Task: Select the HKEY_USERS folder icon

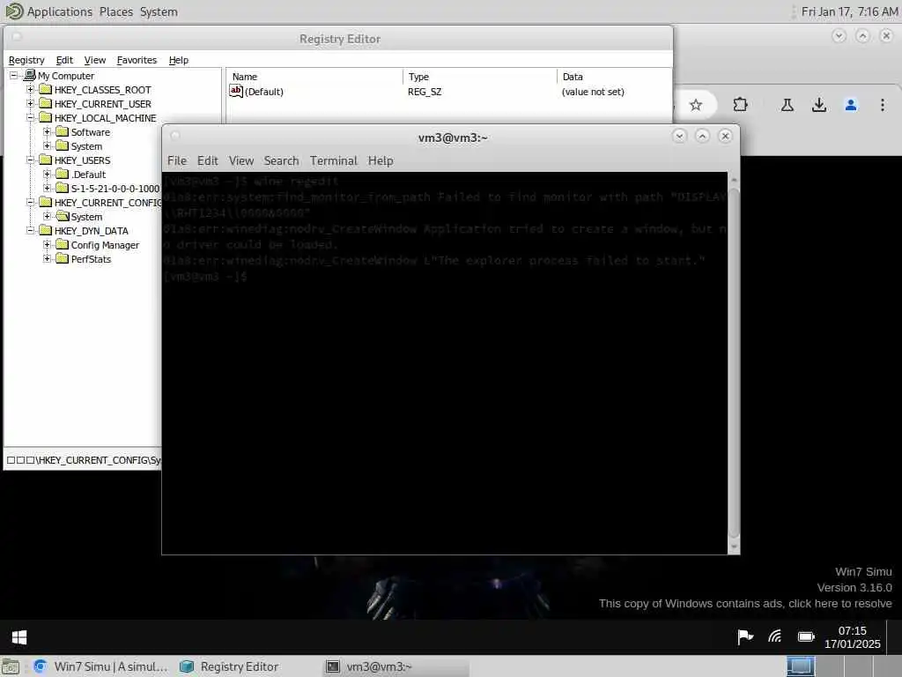Action: tap(46, 160)
